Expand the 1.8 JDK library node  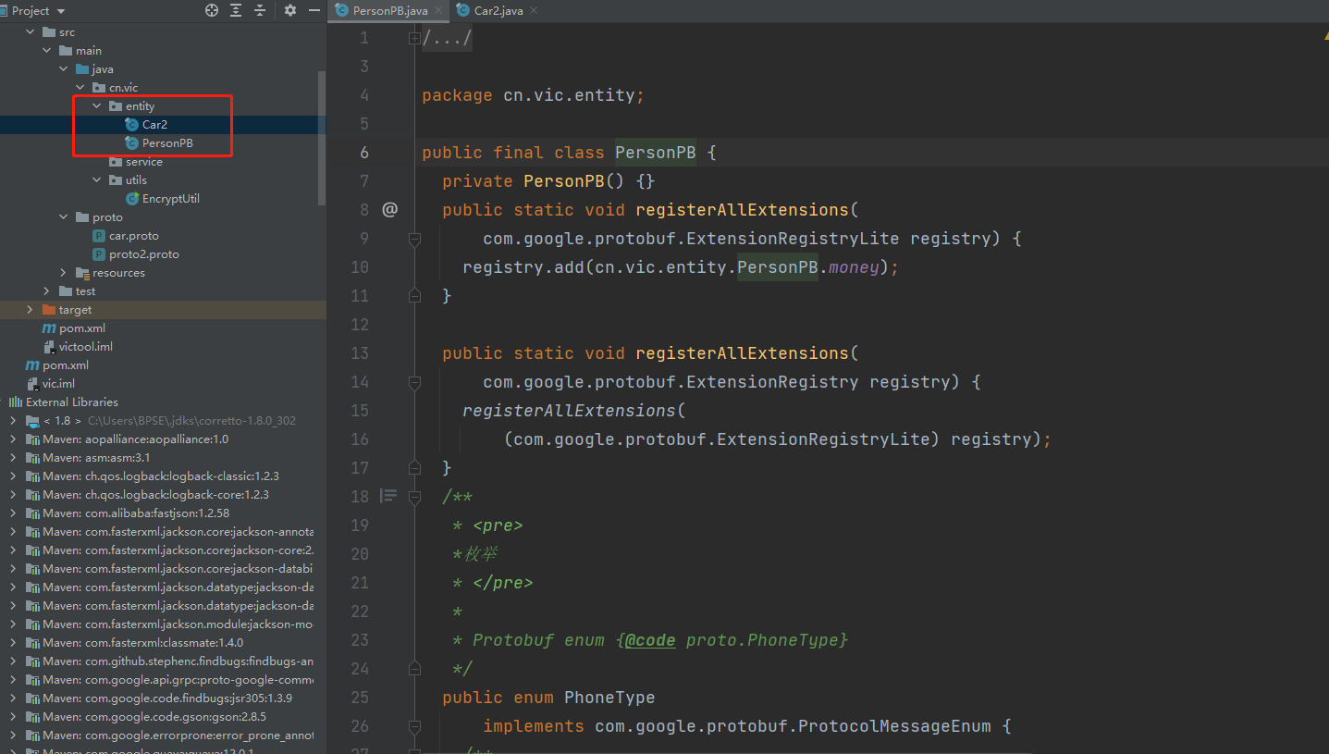[x=13, y=421]
